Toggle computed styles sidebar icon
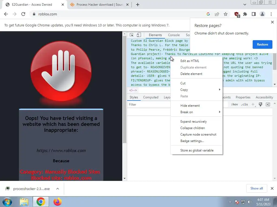 coord(268,104)
